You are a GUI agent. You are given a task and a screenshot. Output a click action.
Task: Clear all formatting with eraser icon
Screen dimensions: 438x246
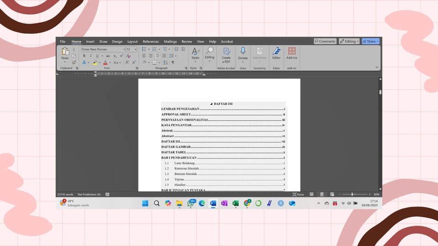pos(129,56)
